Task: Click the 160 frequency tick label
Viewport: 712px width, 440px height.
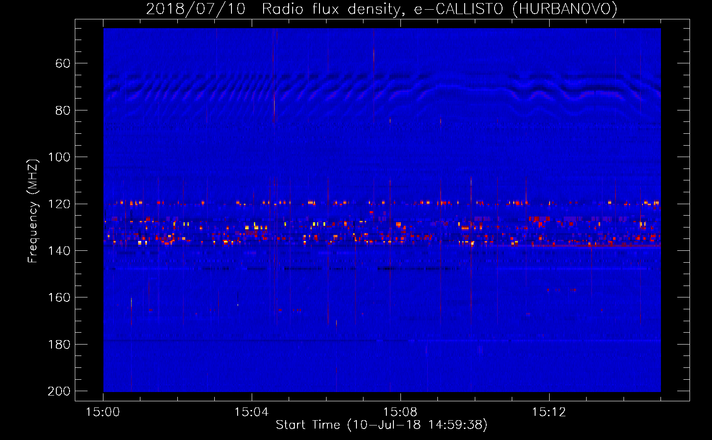Action: 59,297
